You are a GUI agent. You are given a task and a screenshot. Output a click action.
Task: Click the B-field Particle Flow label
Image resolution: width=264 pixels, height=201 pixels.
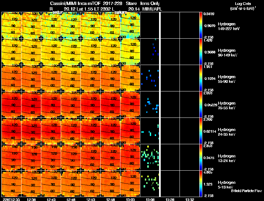point(247,191)
